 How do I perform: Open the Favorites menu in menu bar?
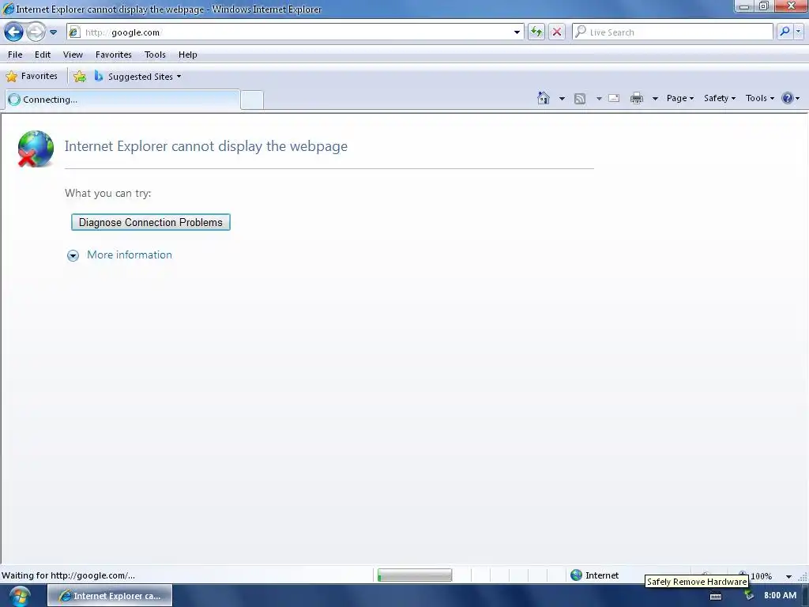click(x=114, y=55)
